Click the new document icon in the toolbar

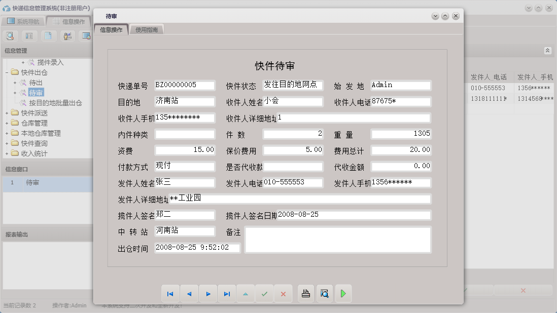pos(47,36)
